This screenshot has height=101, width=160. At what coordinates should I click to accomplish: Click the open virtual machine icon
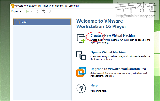[x=81, y=55]
